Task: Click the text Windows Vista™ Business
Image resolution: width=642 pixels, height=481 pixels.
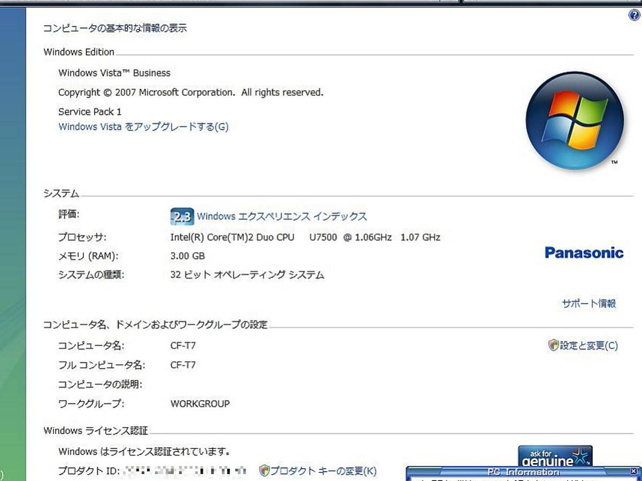Action: pyautogui.click(x=114, y=73)
